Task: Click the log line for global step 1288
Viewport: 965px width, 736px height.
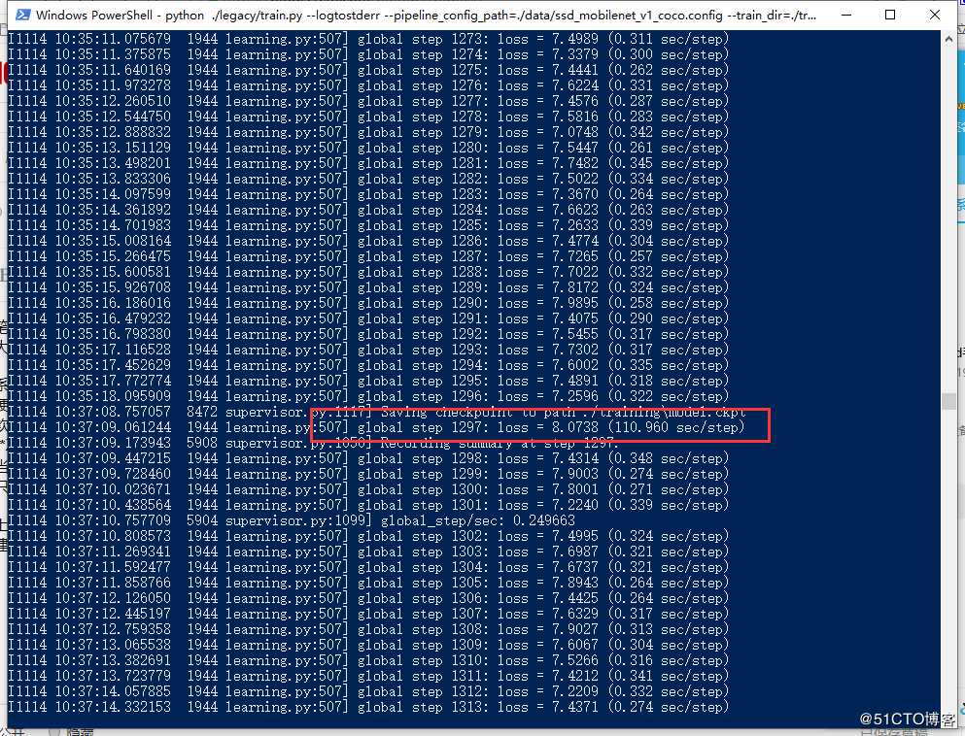Action: (x=368, y=272)
